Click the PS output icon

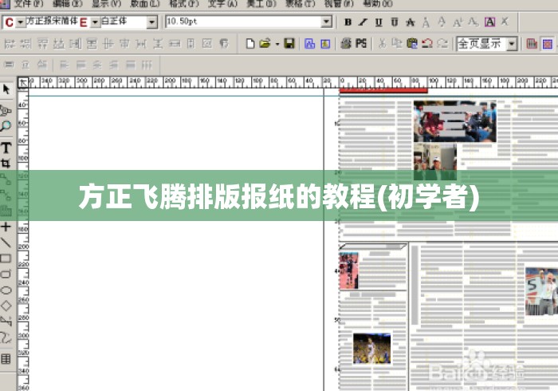pos(361,44)
